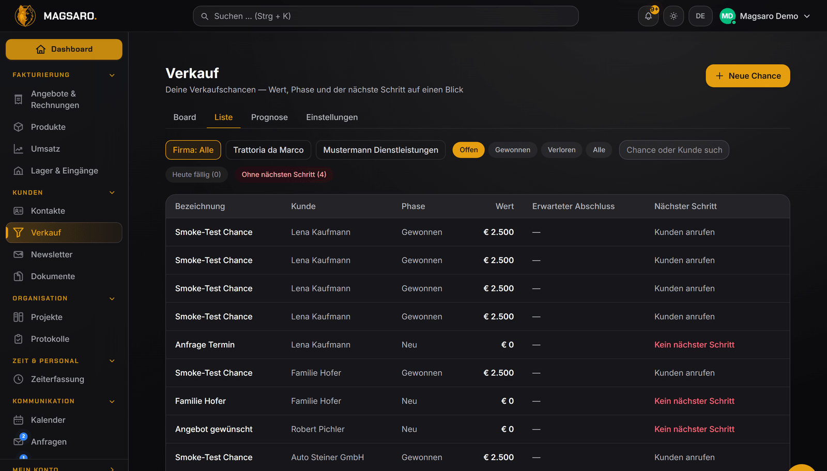This screenshot has width=827, height=471.
Task: Open Dashboard in the sidebar
Action: point(64,49)
